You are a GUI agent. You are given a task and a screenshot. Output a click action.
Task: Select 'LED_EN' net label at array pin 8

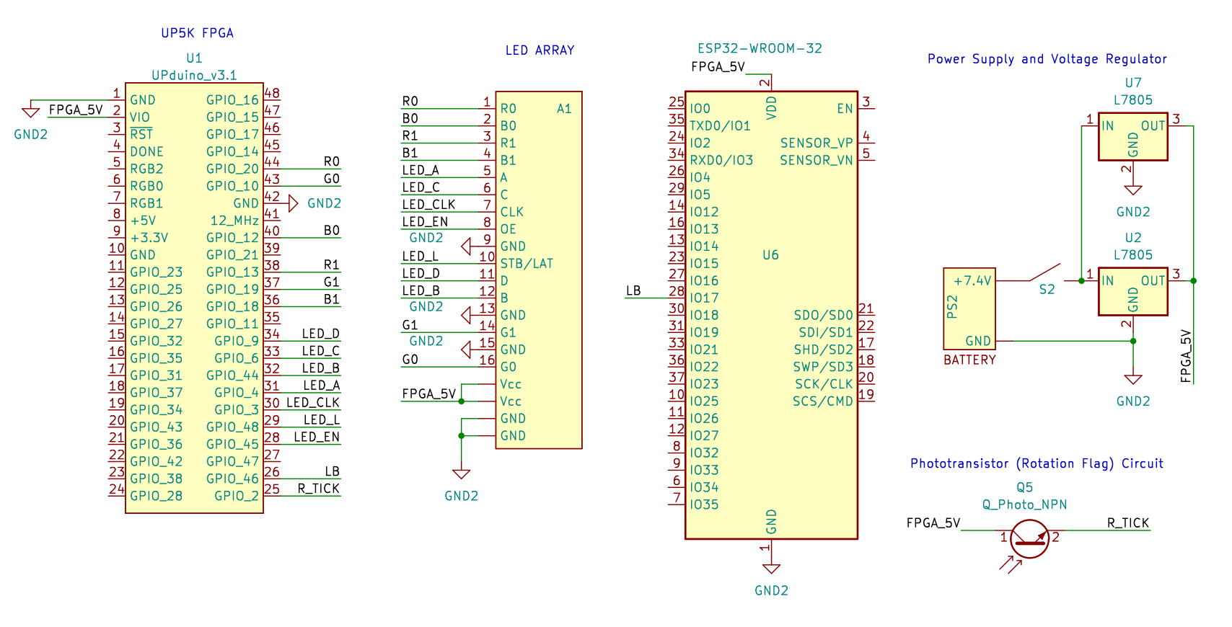(425, 222)
